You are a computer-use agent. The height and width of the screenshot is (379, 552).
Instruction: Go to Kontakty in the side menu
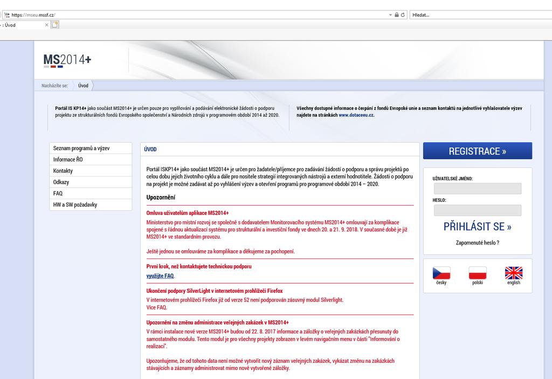pos(91,171)
